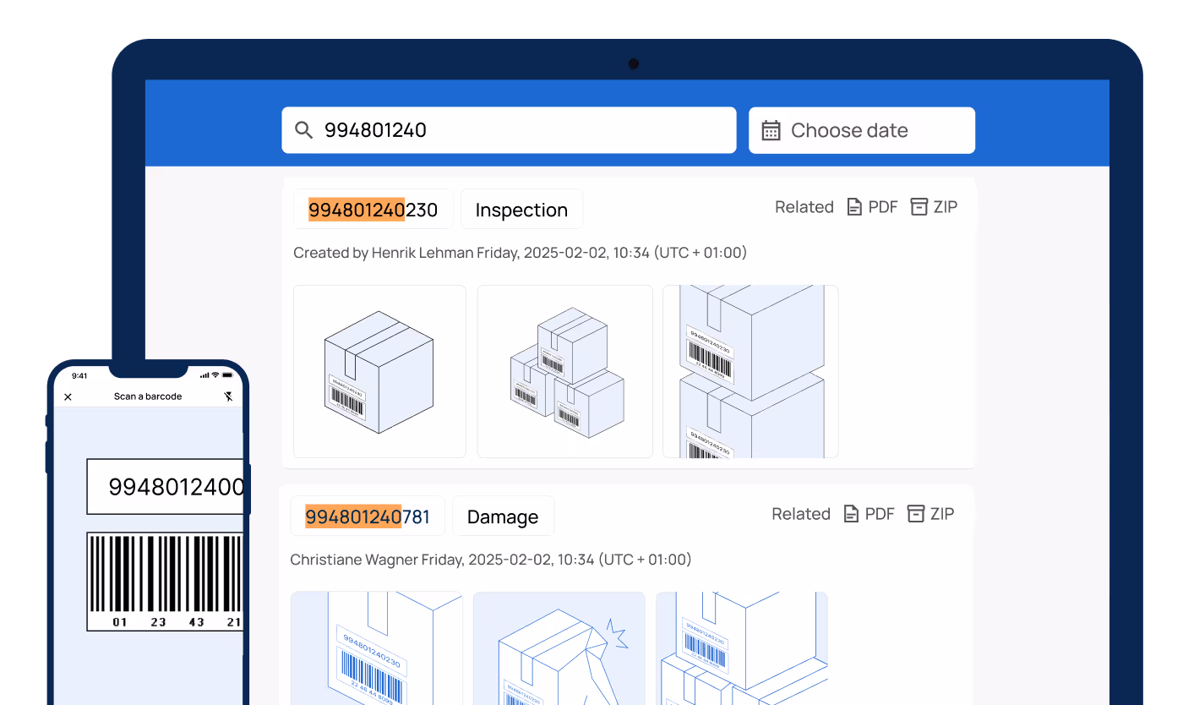Select barcode tag 994801240230

pyautogui.click(x=373, y=210)
